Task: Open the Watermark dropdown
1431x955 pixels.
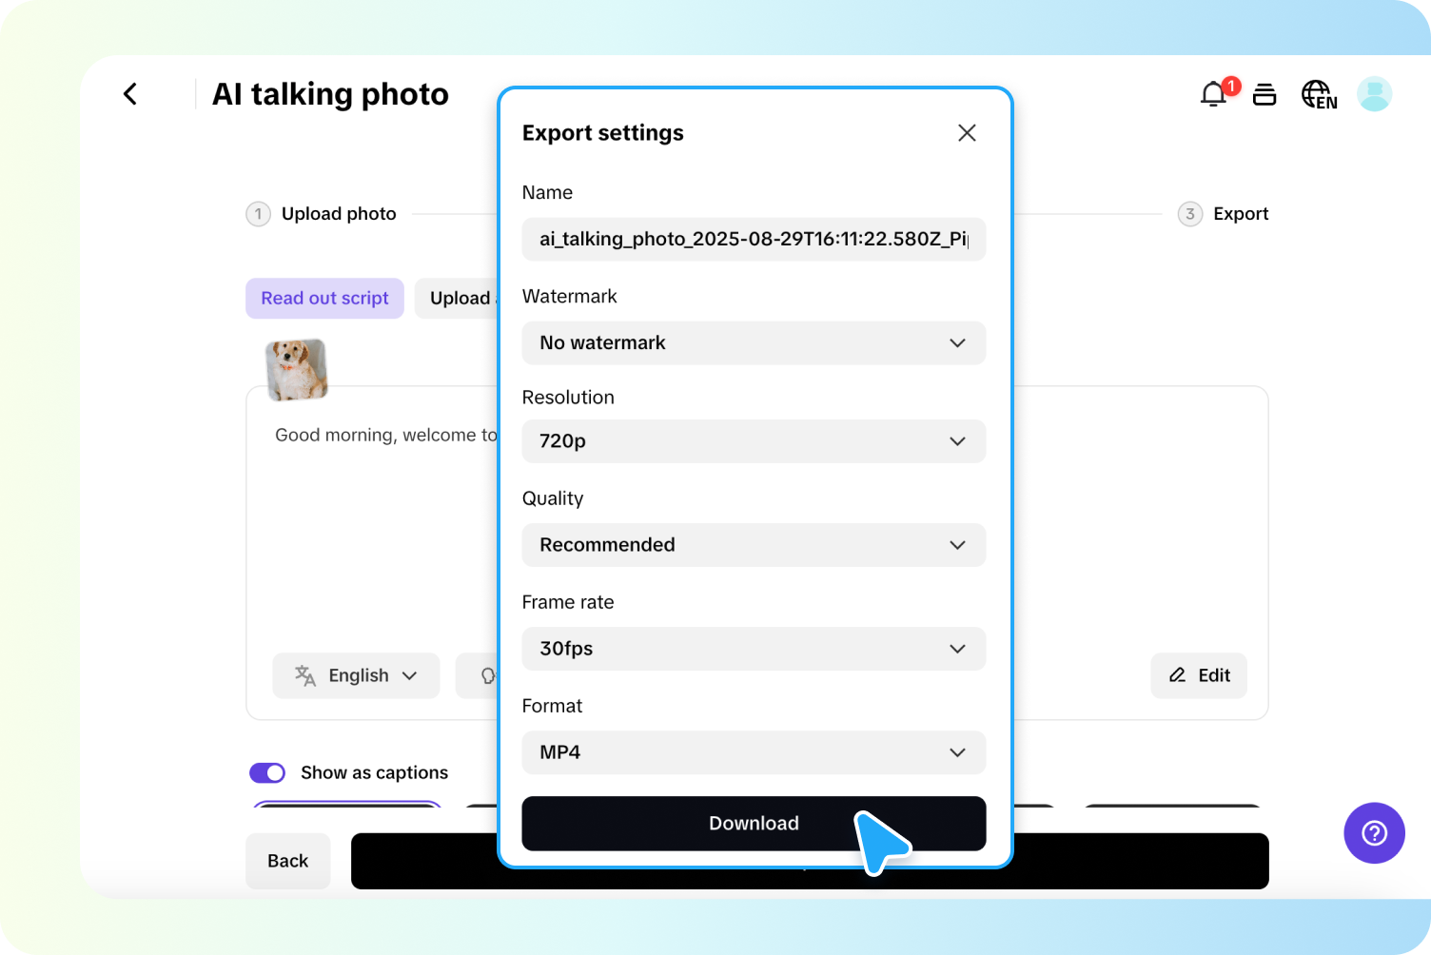Action: (x=754, y=342)
